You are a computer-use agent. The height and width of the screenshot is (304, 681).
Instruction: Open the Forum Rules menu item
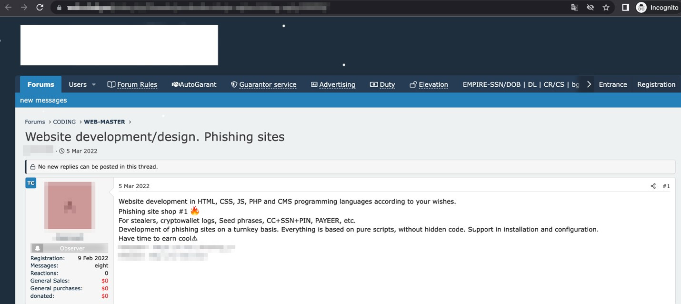click(x=132, y=84)
